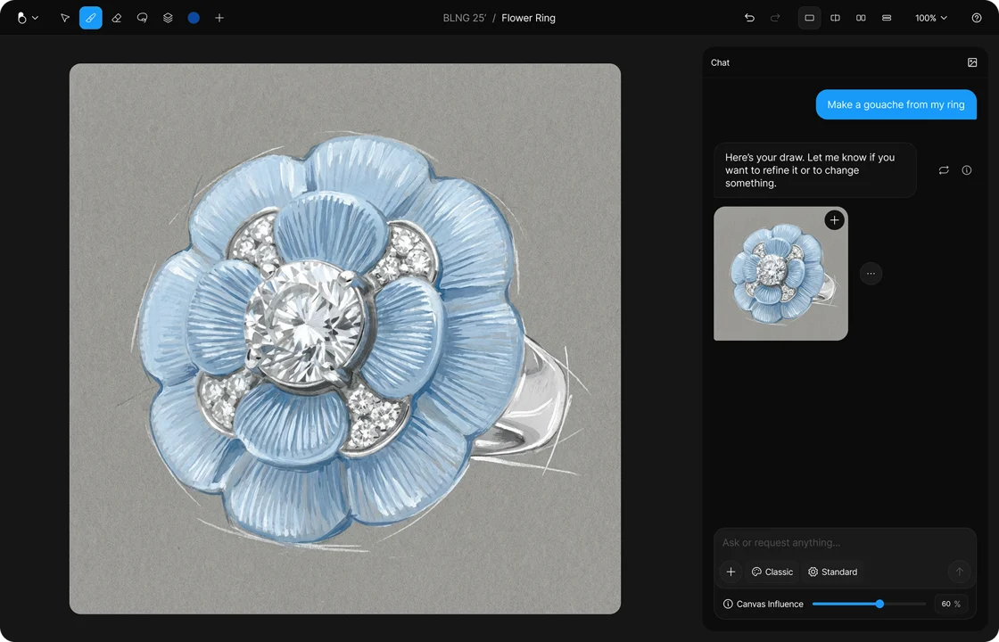Image resolution: width=999 pixels, height=642 pixels.
Task: Send the chat message arrow button
Action: [959, 572]
